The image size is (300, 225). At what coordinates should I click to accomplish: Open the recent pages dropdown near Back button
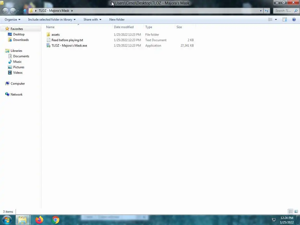coord(18,11)
